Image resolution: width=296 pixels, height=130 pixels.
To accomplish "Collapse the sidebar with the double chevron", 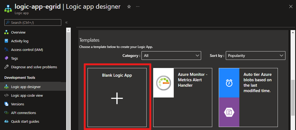I will pyautogui.click(x=66, y=22).
